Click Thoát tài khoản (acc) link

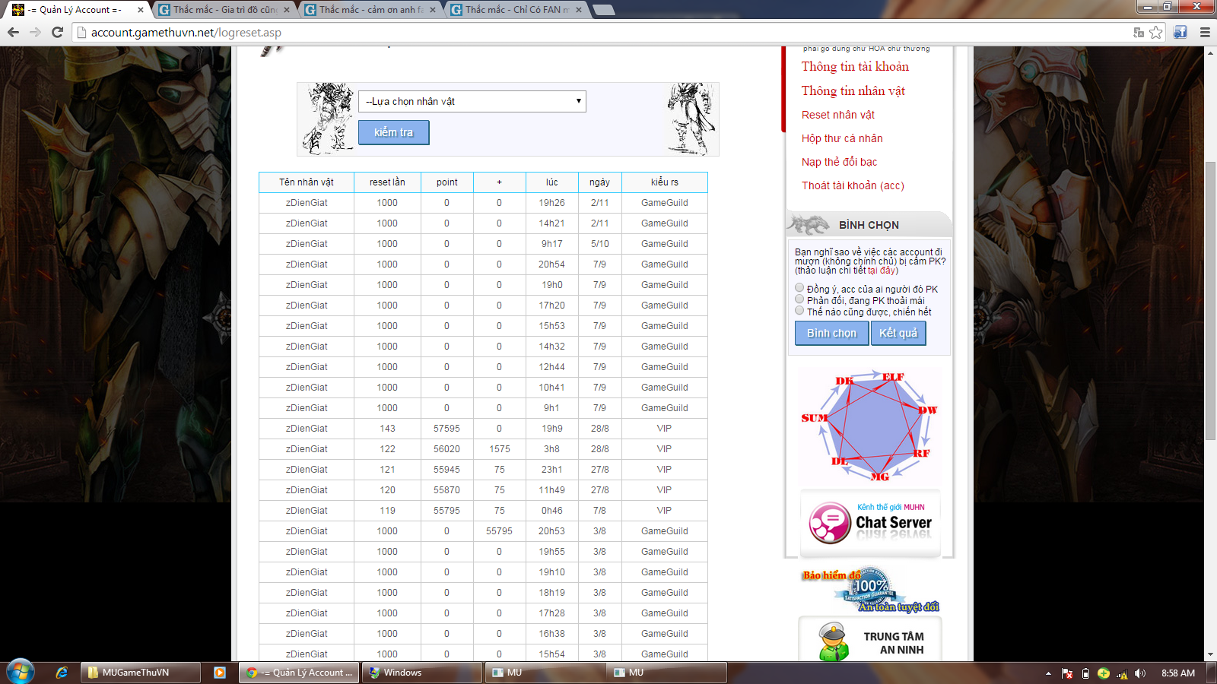[853, 185]
